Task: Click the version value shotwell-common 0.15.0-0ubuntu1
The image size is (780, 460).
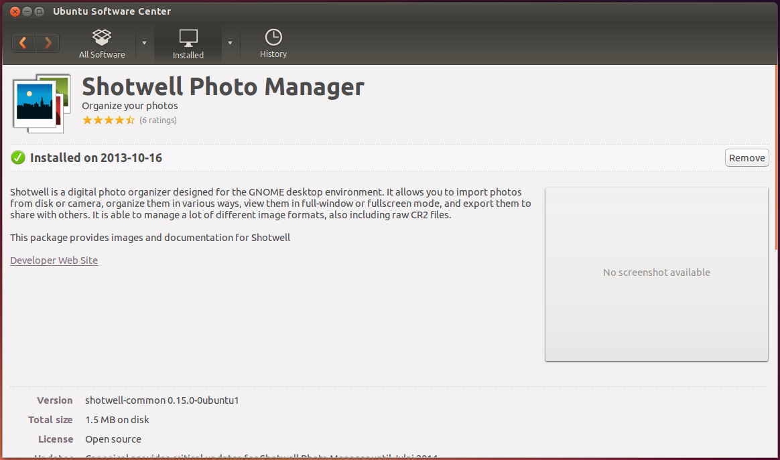Action: click(x=161, y=400)
